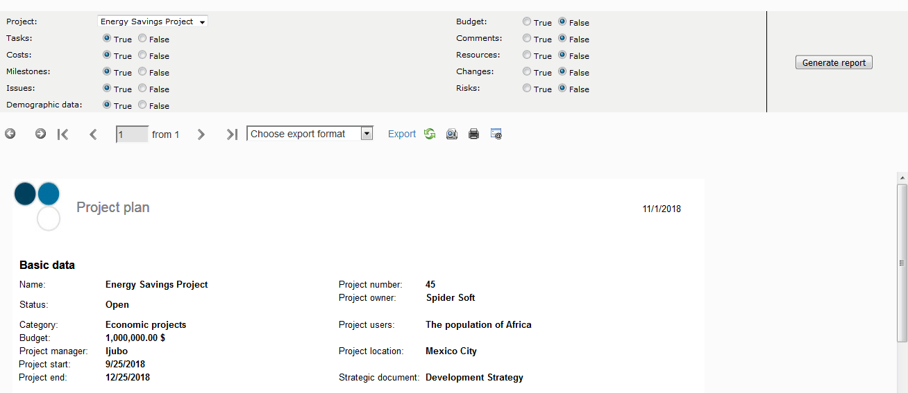
Task: Click the project start date 9/25/2018
Action: point(125,364)
